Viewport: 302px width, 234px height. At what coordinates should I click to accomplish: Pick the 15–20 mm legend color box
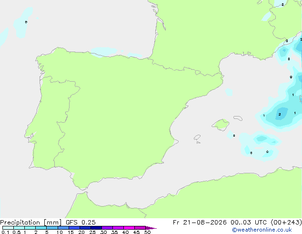[x=74, y=228]
